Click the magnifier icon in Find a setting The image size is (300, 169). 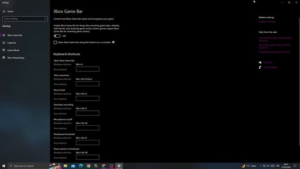pos(45,19)
